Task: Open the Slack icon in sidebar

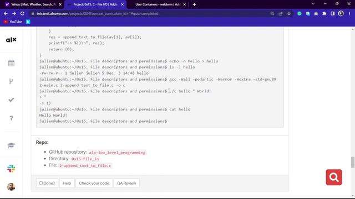Action: (11, 169)
